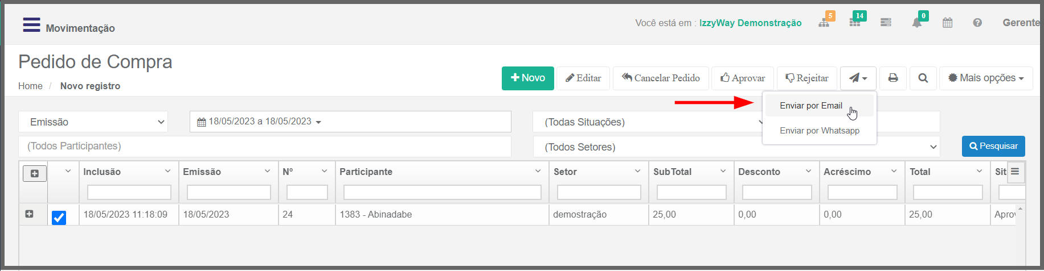The width and height of the screenshot is (1044, 271).
Task: Click the green Novo button
Action: [x=528, y=78]
